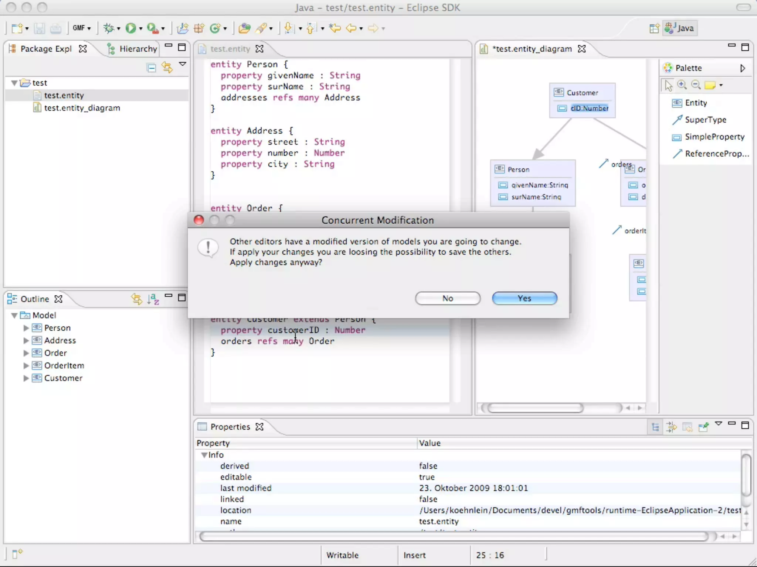
Task: Click Collapse All in Package Explorer
Action: [152, 68]
